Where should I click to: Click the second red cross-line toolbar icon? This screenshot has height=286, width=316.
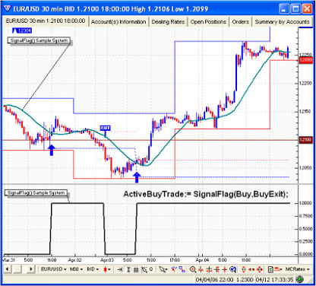click(x=209, y=269)
